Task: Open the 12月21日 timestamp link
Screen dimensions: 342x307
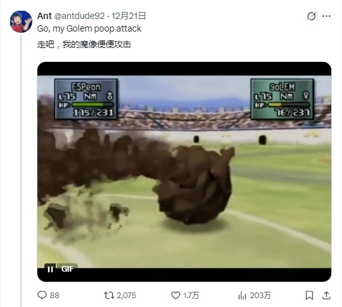Action: pos(129,16)
